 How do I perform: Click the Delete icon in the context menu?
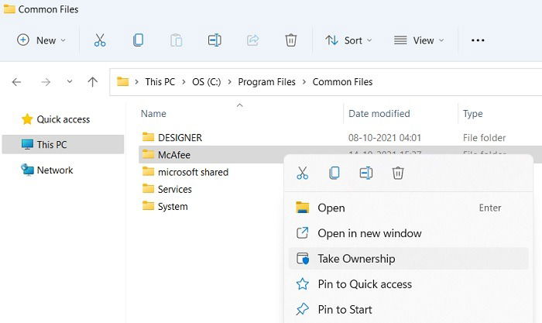pos(398,173)
